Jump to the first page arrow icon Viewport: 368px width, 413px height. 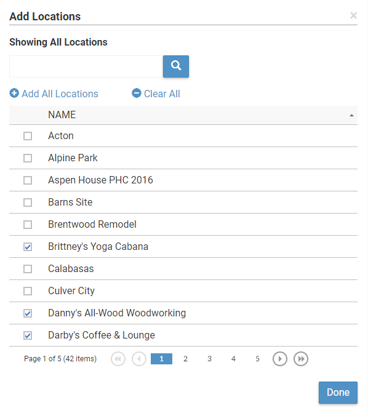coord(118,359)
